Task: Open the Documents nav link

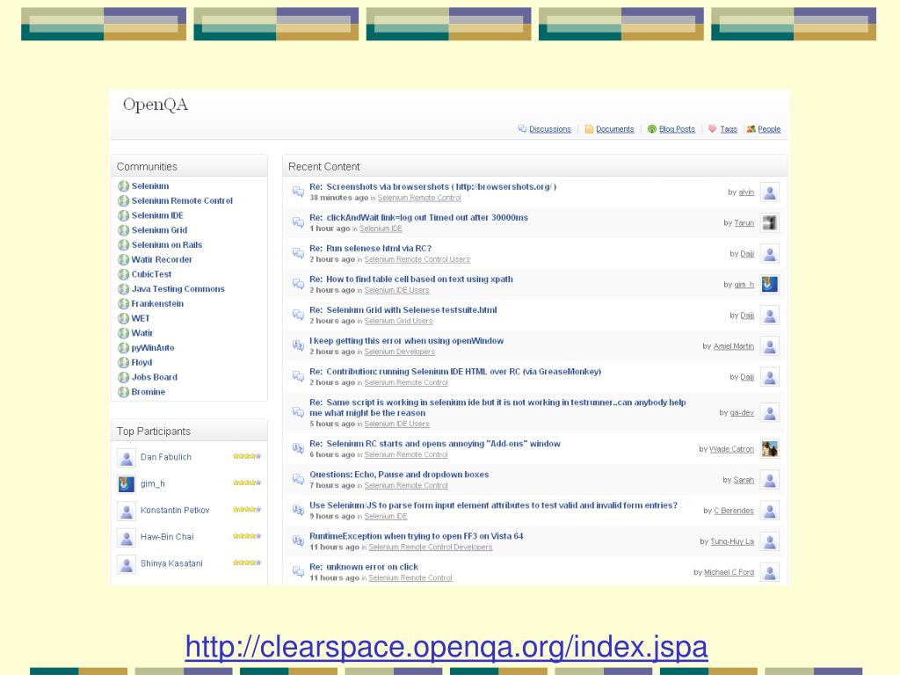Action: click(614, 129)
